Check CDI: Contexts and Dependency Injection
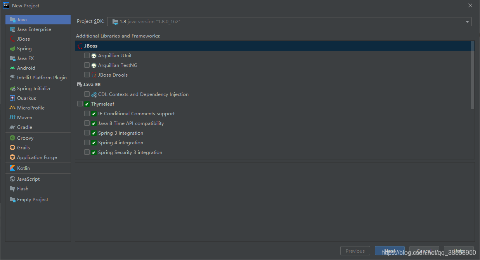This screenshot has width=480, height=260. pyautogui.click(x=87, y=94)
